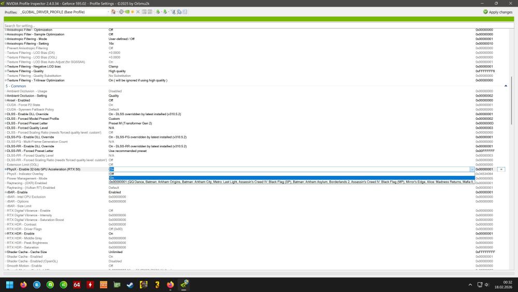Select the rBAR - Enable row
Screen dimensions: 518x292
point(256,192)
